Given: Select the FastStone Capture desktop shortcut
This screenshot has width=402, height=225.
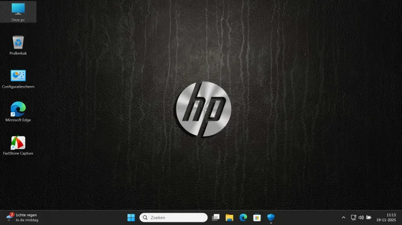Looking at the screenshot, I should tap(18, 143).
